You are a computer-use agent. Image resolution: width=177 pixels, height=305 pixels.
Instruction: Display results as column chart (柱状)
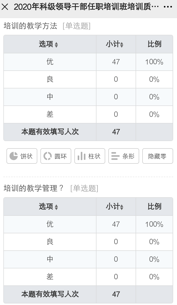[90, 156]
